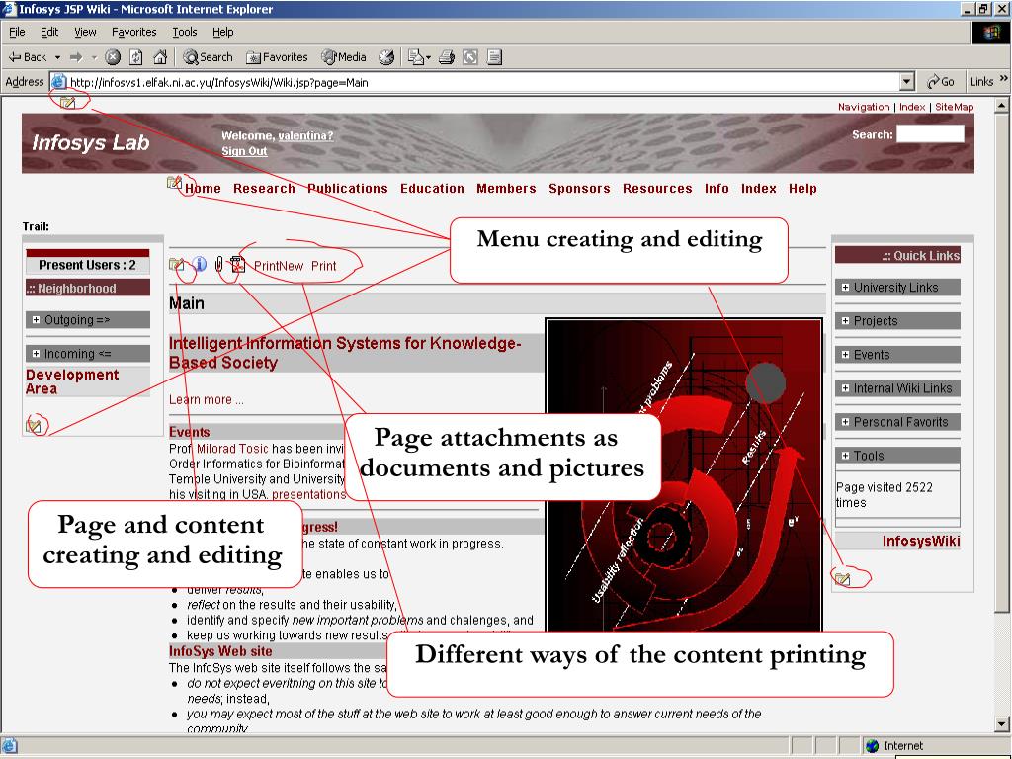Viewport: 1012px width, 759px height.
Task: Open the Back history dropdown arrow
Action: pyautogui.click(x=57, y=57)
